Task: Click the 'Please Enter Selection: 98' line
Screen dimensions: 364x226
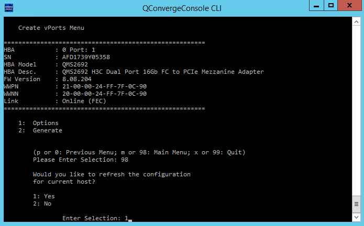Action: [x=81, y=160]
